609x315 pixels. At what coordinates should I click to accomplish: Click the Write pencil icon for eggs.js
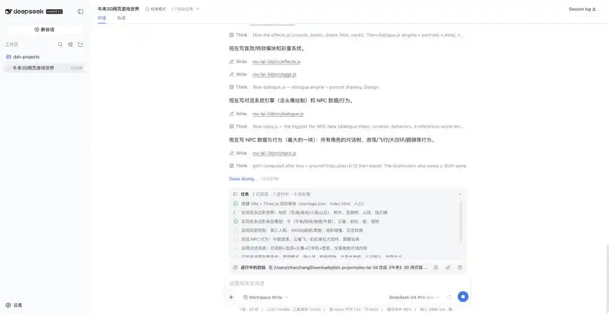232,75
